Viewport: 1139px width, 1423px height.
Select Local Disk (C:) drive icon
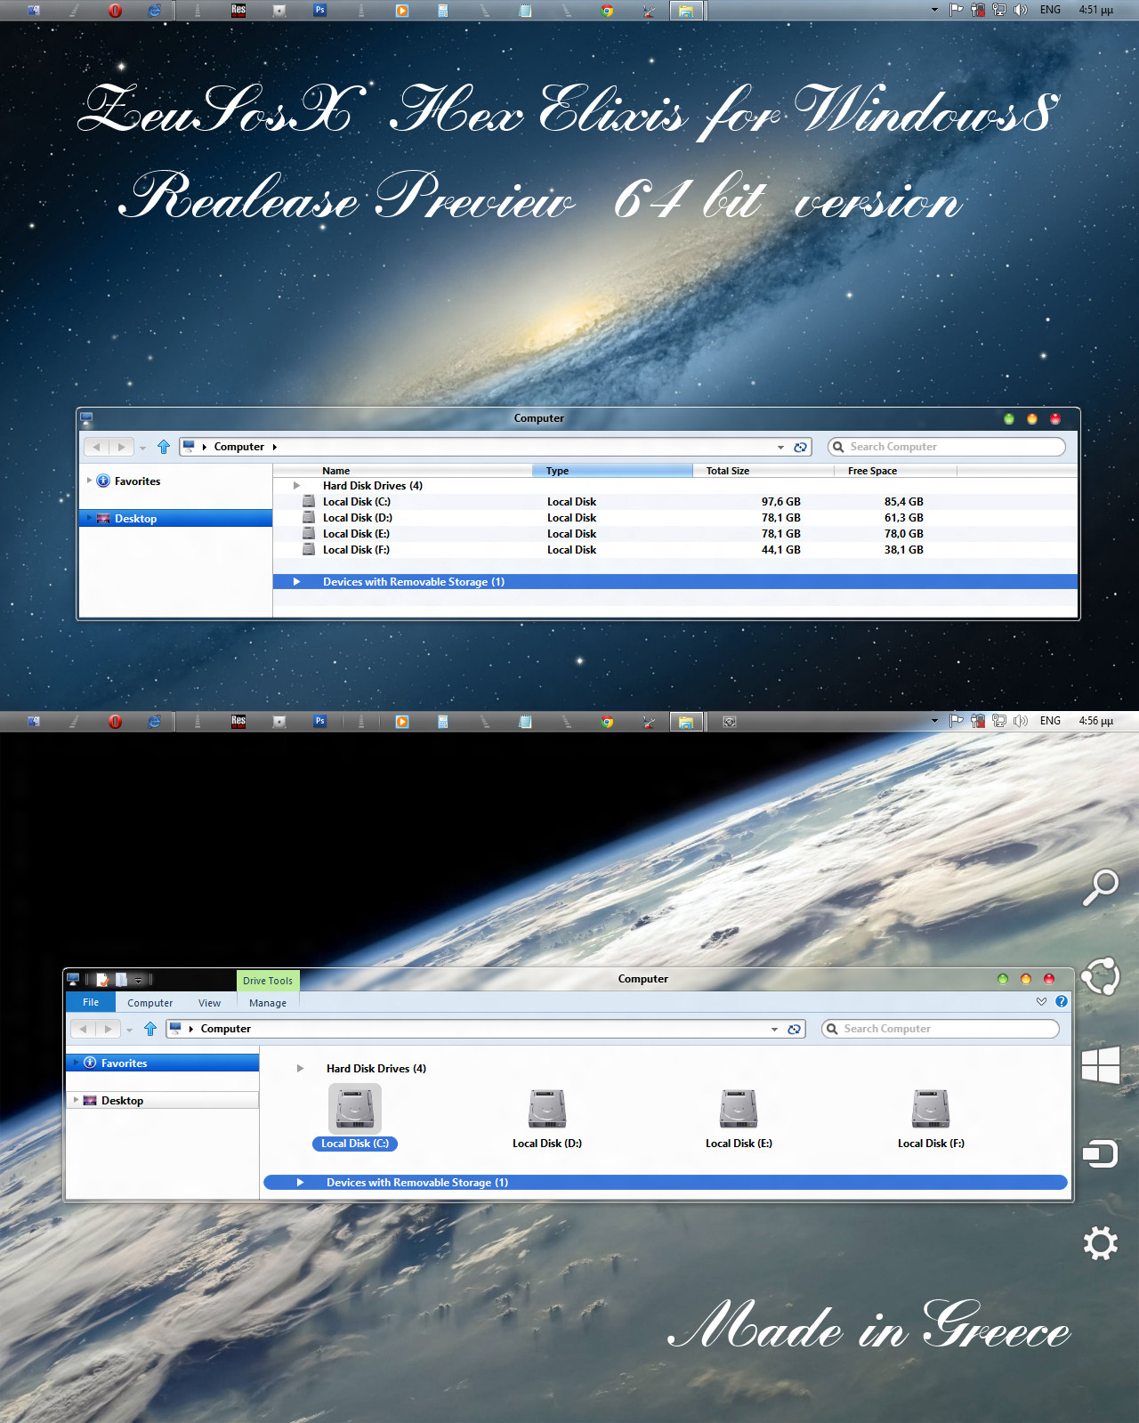[355, 1108]
